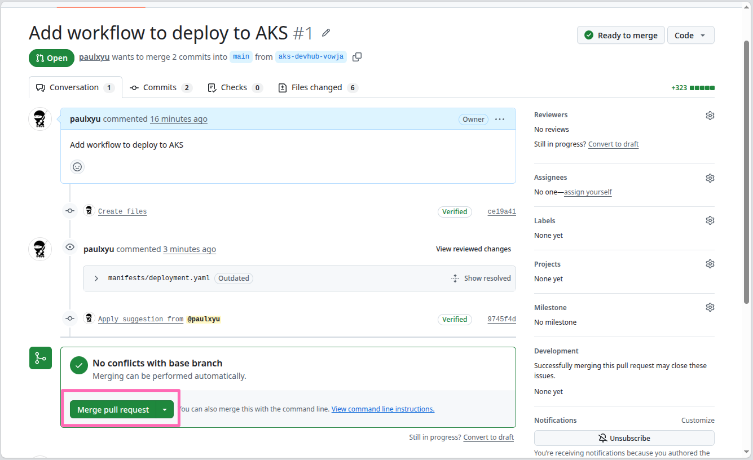Click Convert to draft below merge box
753x460 pixels.
pos(488,437)
